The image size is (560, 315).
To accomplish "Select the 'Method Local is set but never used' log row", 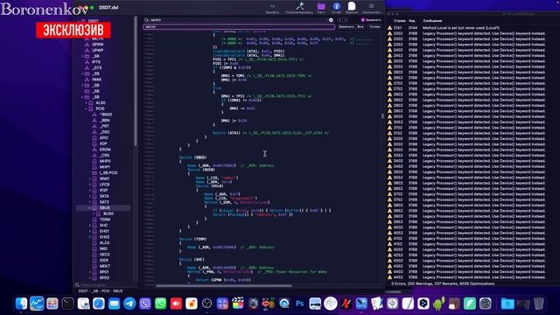I will (466, 28).
